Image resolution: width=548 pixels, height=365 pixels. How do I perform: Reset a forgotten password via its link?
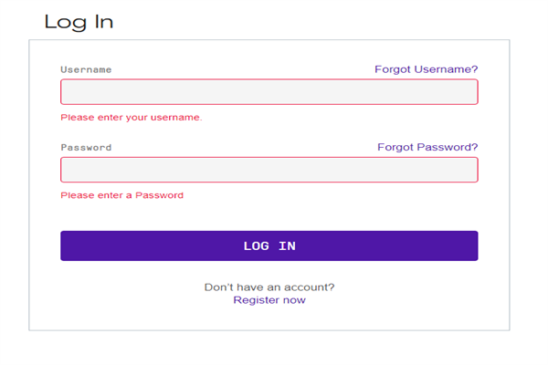tap(427, 147)
